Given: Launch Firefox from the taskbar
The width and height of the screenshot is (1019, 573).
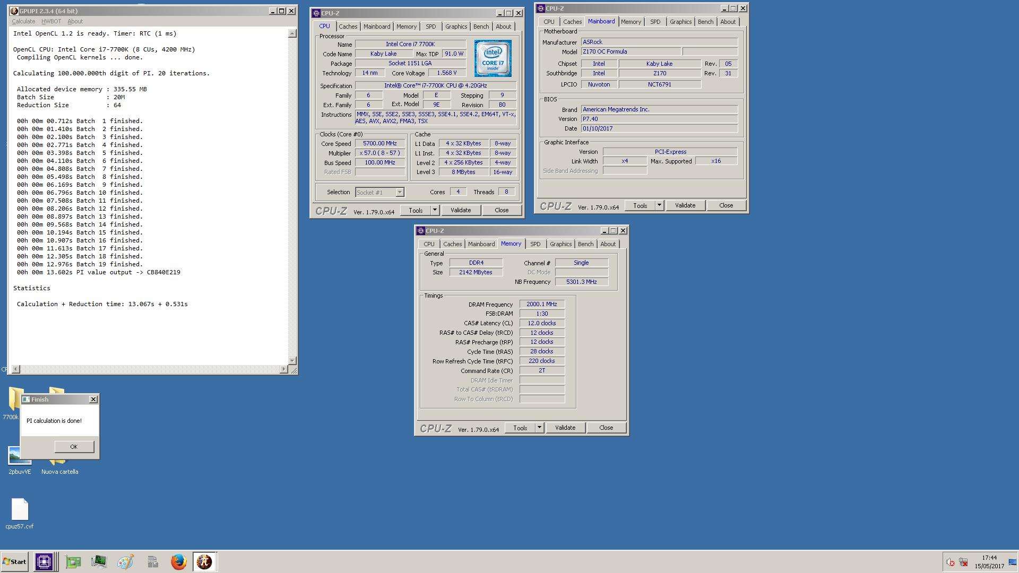Looking at the screenshot, I should (x=178, y=561).
